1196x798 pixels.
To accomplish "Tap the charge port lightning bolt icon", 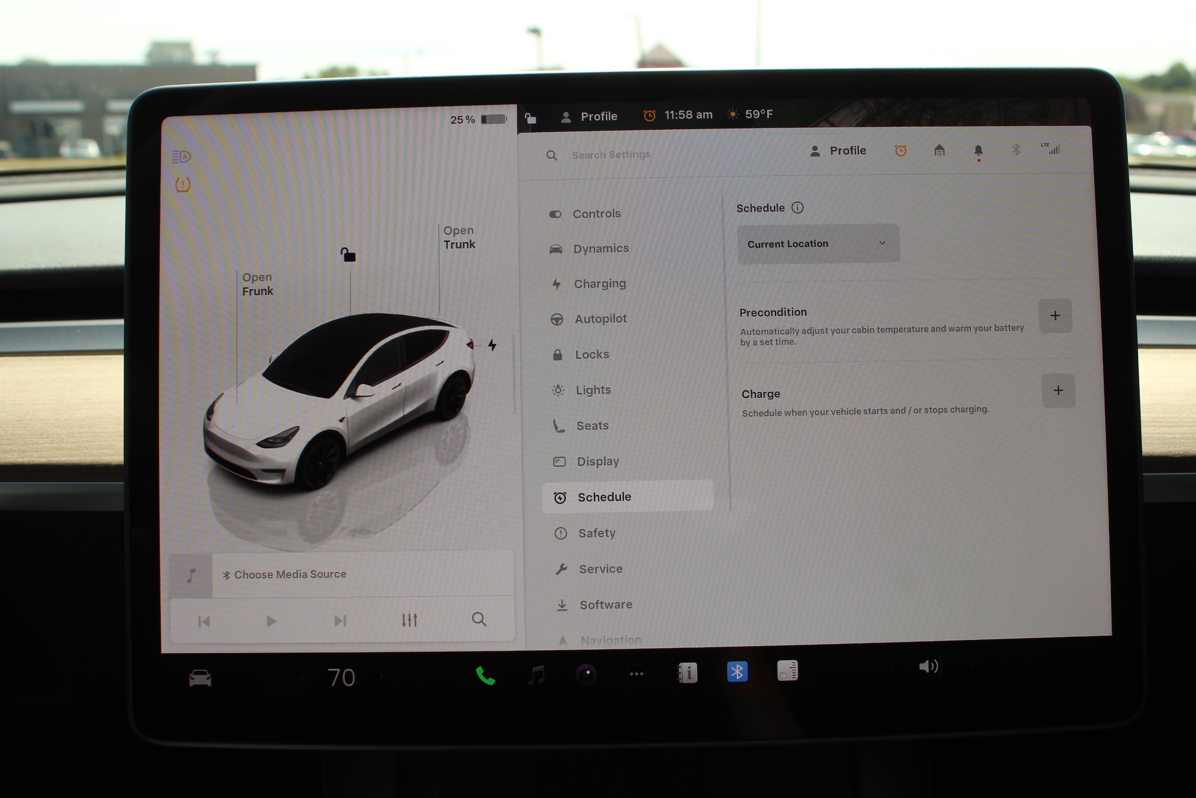I will pyautogui.click(x=492, y=345).
